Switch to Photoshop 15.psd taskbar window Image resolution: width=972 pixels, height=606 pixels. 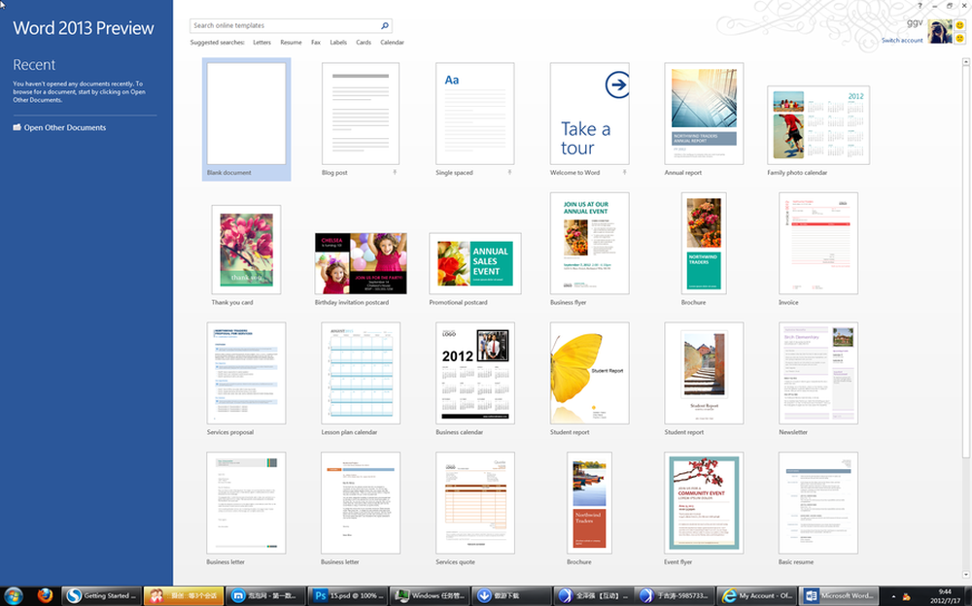pyautogui.click(x=347, y=595)
